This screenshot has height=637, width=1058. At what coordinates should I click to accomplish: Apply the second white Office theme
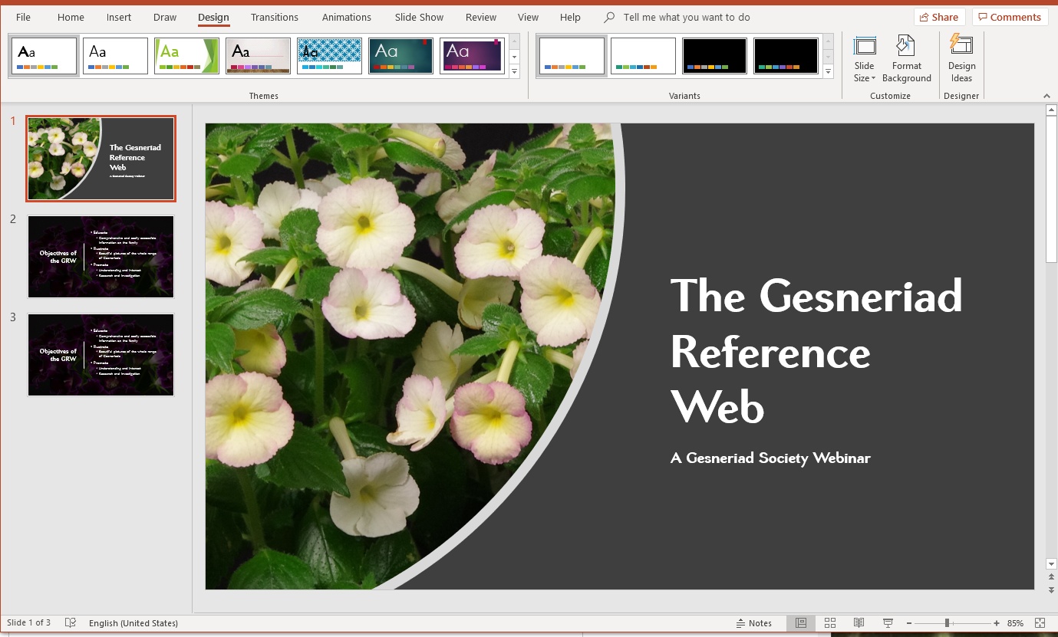[x=115, y=56]
